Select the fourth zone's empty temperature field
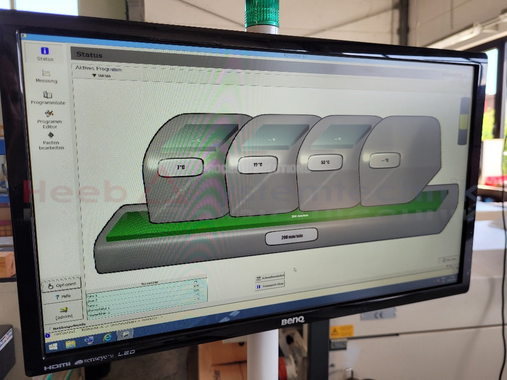Viewport: 507px width, 380px height. 384,160
